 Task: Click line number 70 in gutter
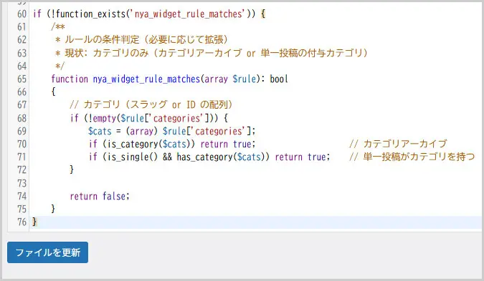22,144
